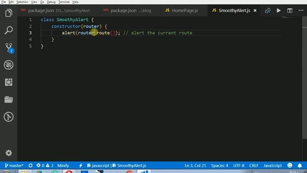Switch to package.json smoothyAlert tab
The width and height of the screenshot is (307, 173).
[58, 11]
